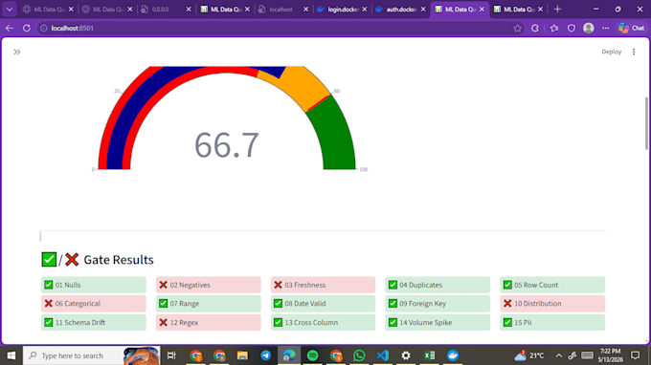Click the Type here to search box
The height and width of the screenshot is (365, 651).
[x=91, y=355]
